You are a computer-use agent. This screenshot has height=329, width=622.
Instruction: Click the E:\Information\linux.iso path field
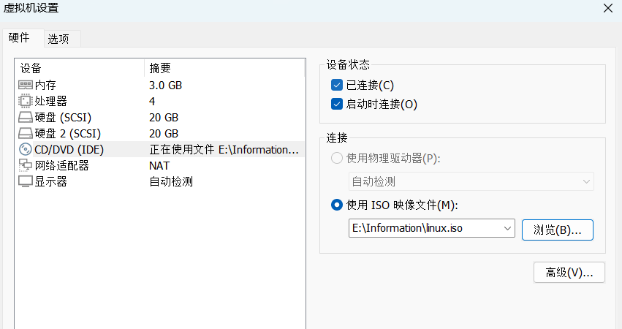(424, 229)
